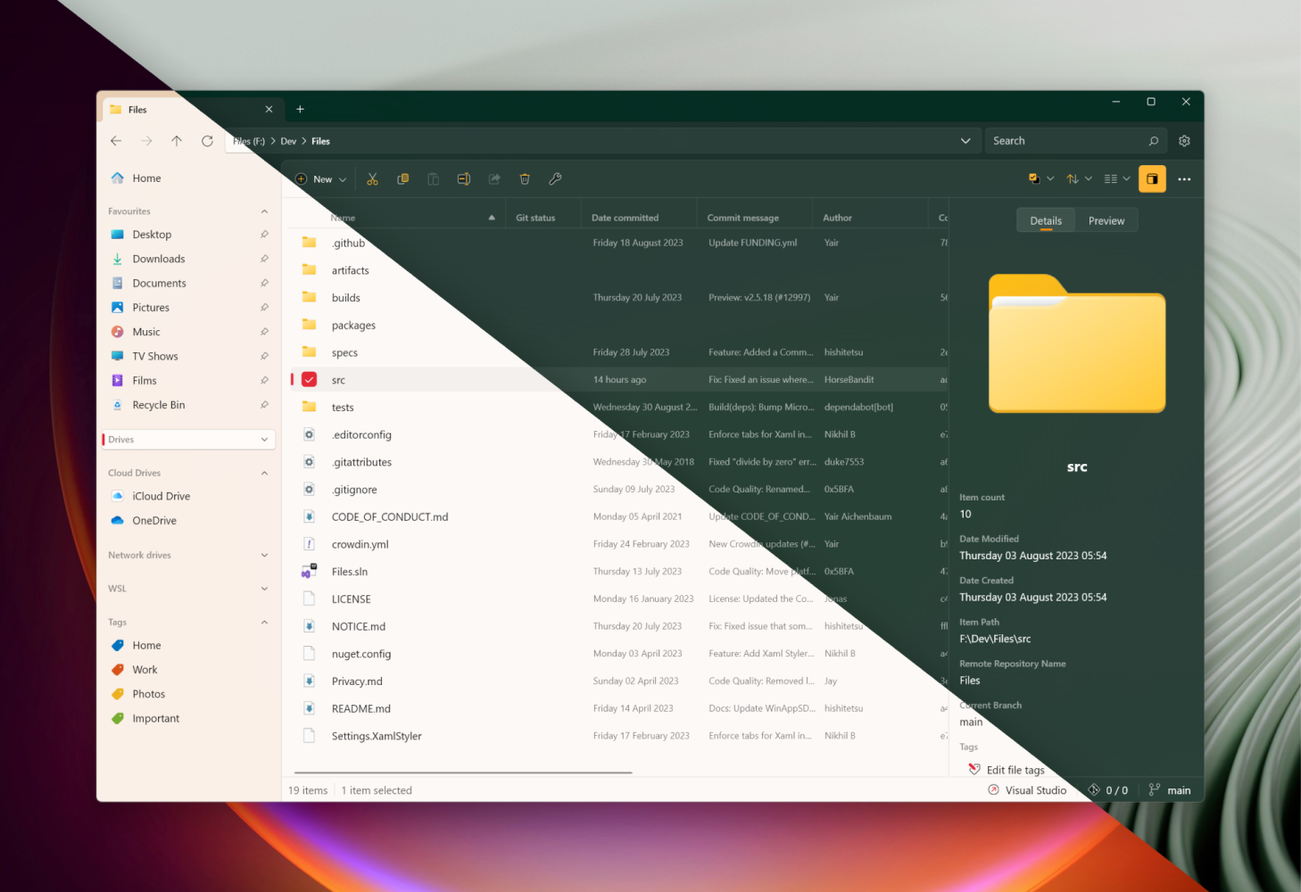Open the Share icon
Image resolution: width=1301 pixels, height=892 pixels.
pos(494,178)
